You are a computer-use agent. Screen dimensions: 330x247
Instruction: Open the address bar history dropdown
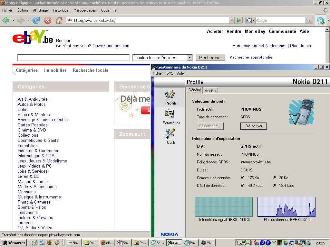click(x=231, y=20)
